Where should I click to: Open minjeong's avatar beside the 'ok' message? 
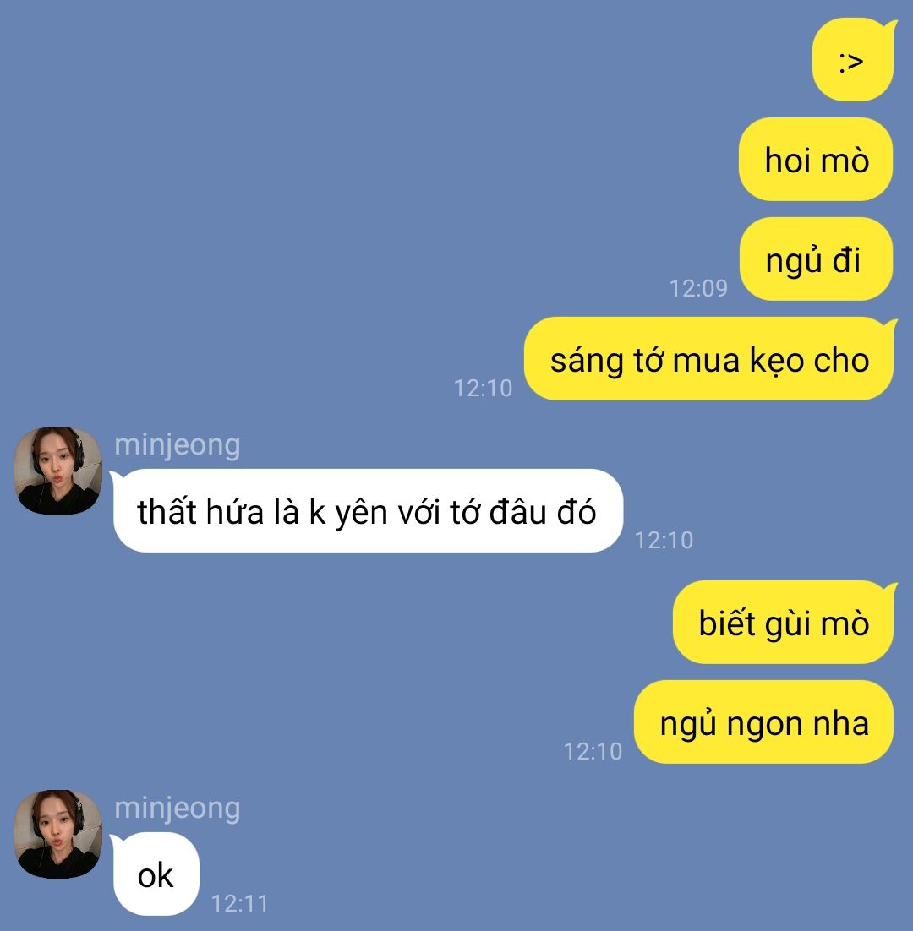[x=57, y=834]
